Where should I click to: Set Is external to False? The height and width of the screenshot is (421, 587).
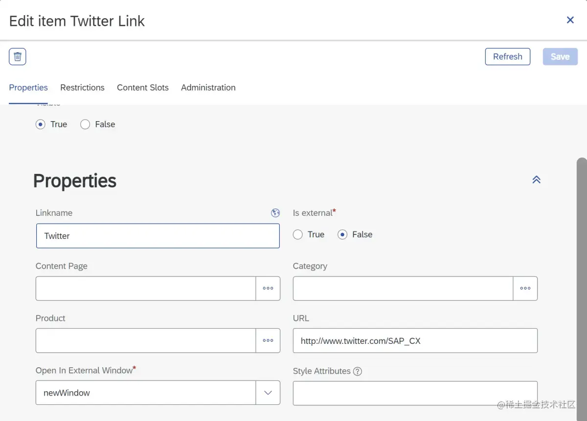pos(342,235)
